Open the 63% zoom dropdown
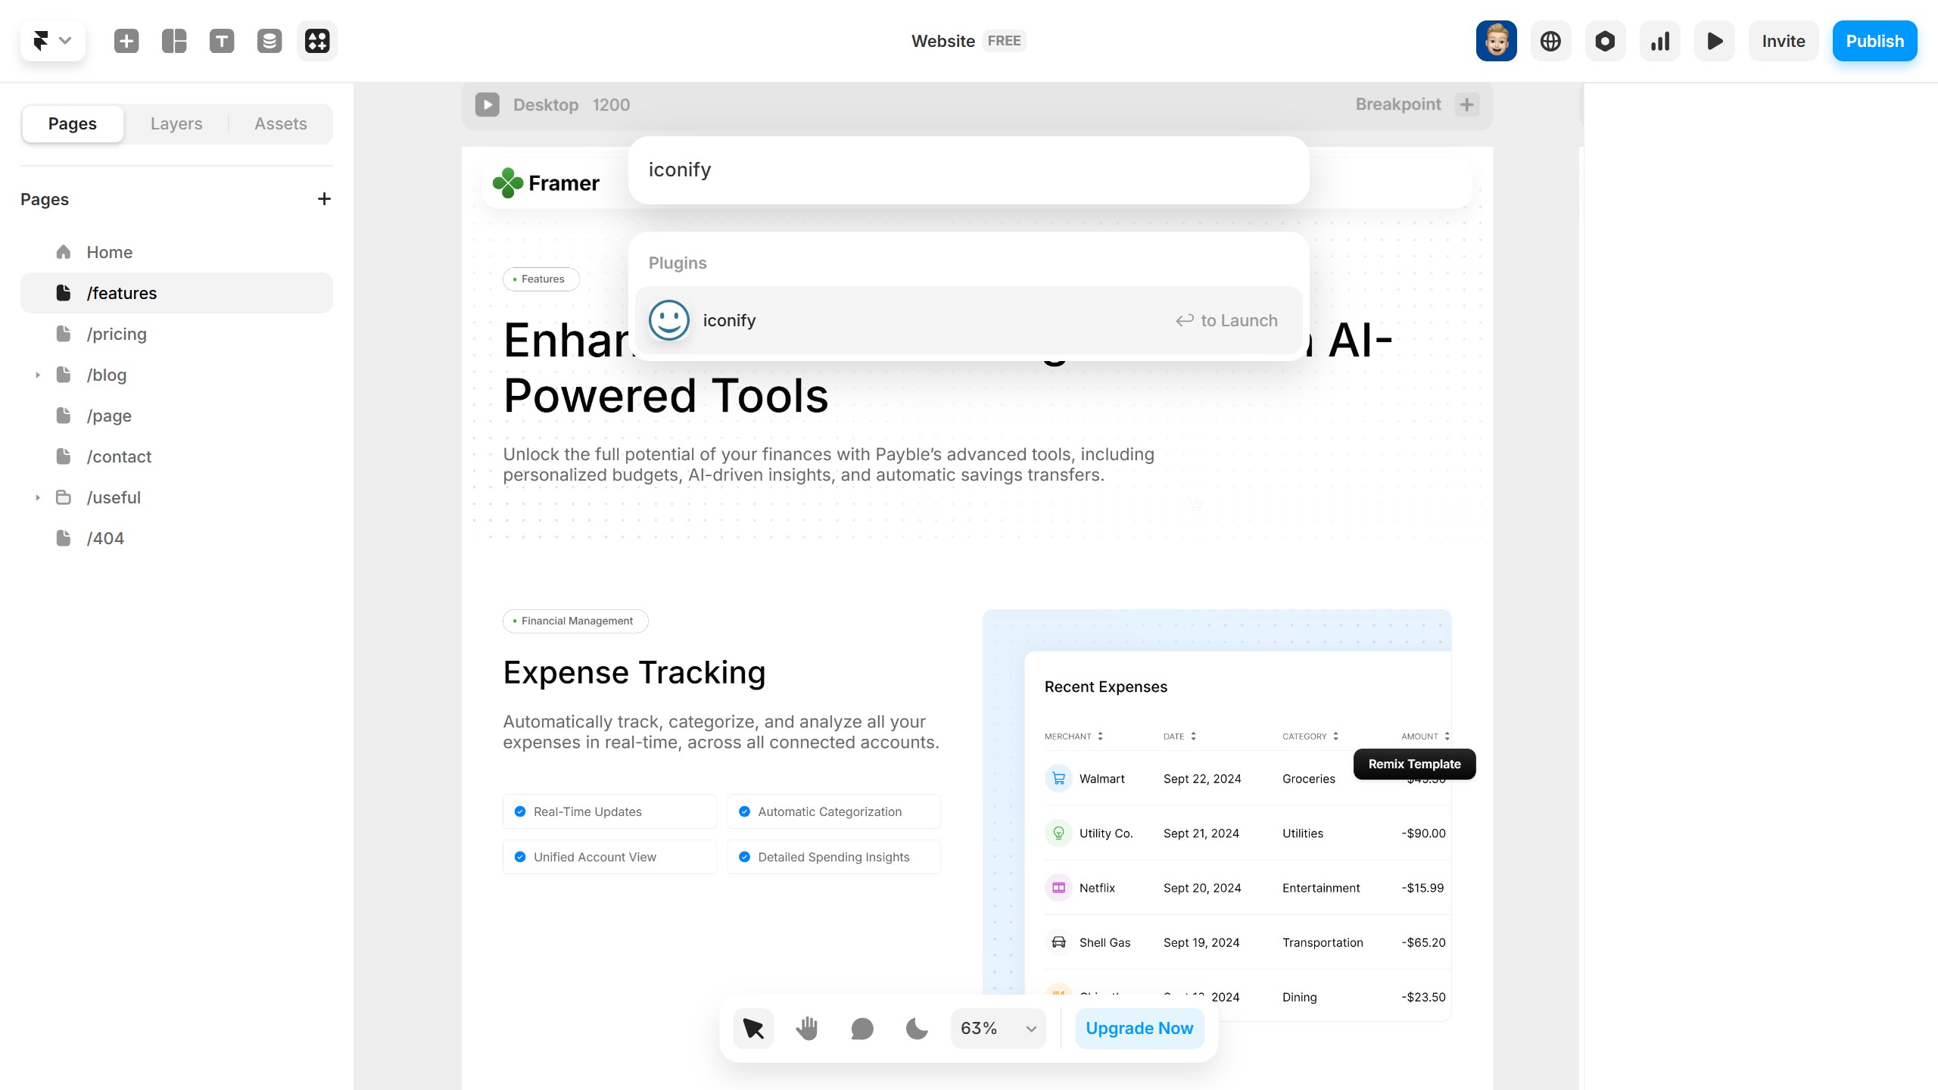The width and height of the screenshot is (1938, 1090). [x=998, y=1028]
